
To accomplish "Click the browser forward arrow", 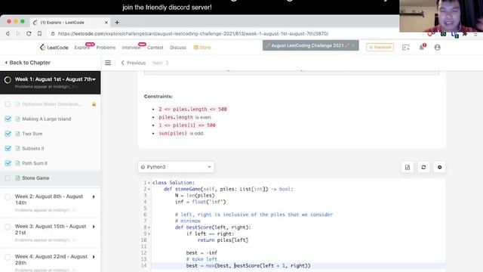I will point(18,33).
